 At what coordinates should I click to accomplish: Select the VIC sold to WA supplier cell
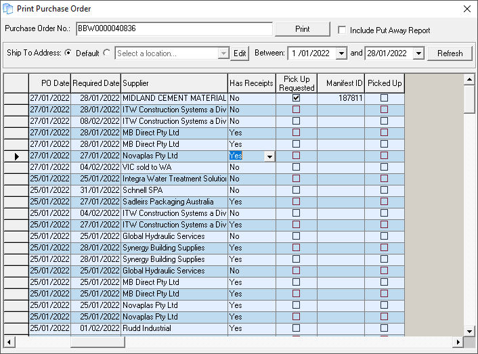175,167
